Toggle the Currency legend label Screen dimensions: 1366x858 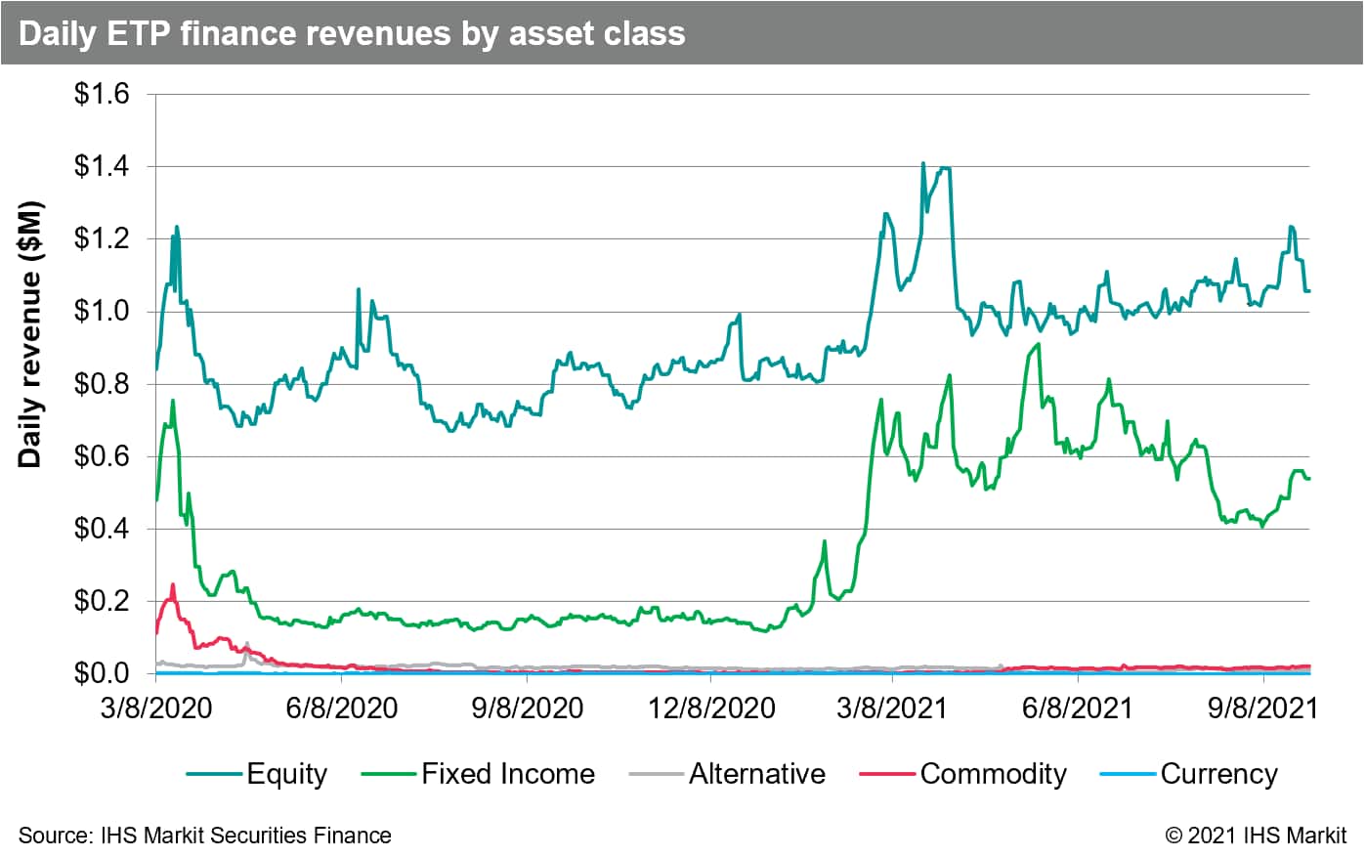[x=1218, y=774]
